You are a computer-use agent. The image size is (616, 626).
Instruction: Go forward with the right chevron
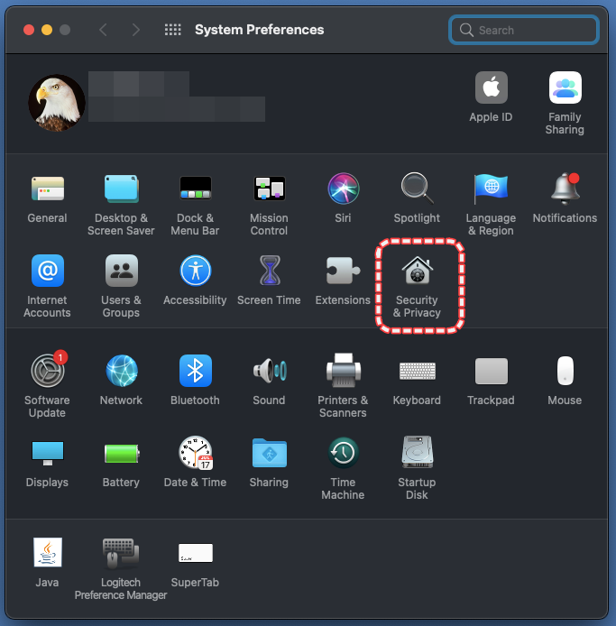[135, 30]
